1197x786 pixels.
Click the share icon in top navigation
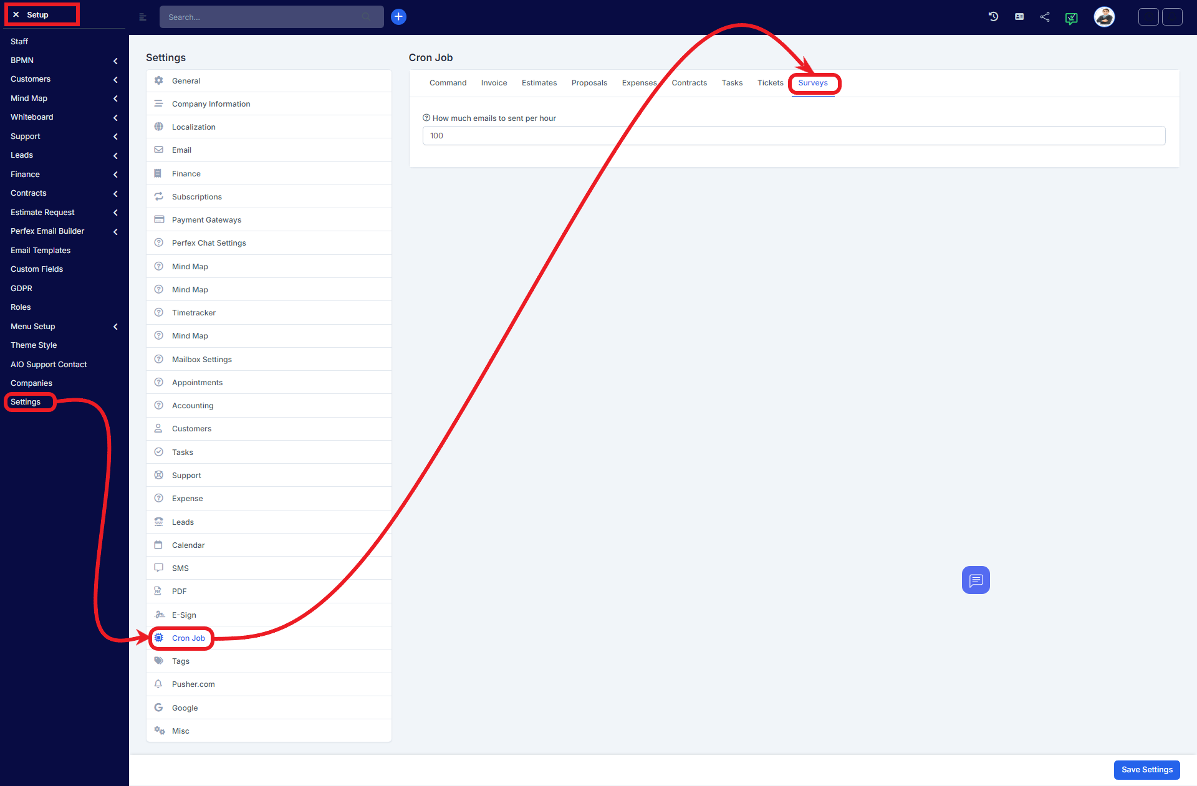[1046, 17]
